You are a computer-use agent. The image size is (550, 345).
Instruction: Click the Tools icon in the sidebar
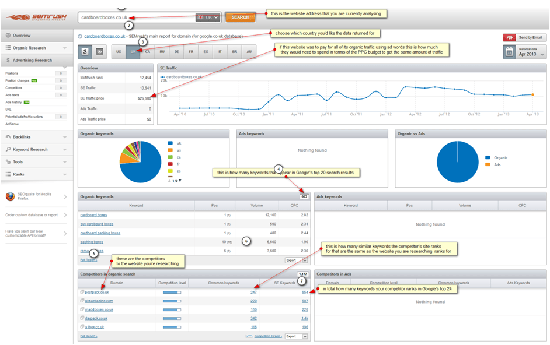[x=8, y=162]
